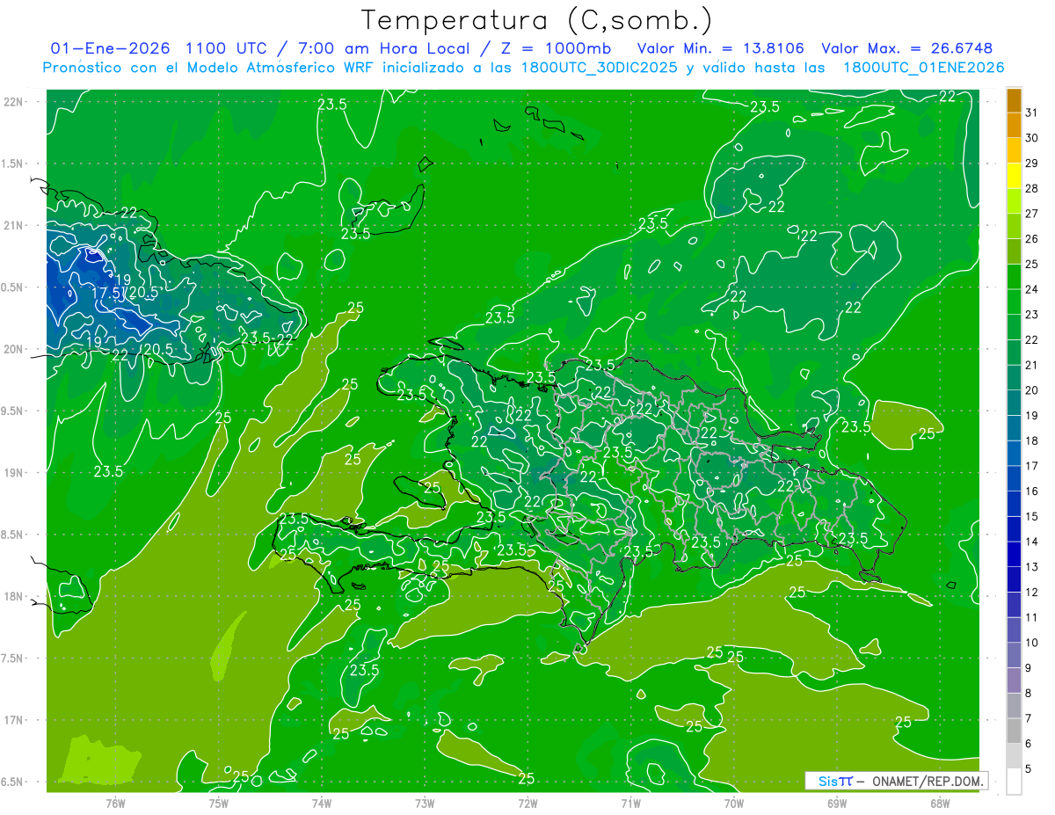Viewport: 1055px width, 815px height.
Task: Click the '1800UTC_01ENE2026' valid-until time
Action: (923, 68)
